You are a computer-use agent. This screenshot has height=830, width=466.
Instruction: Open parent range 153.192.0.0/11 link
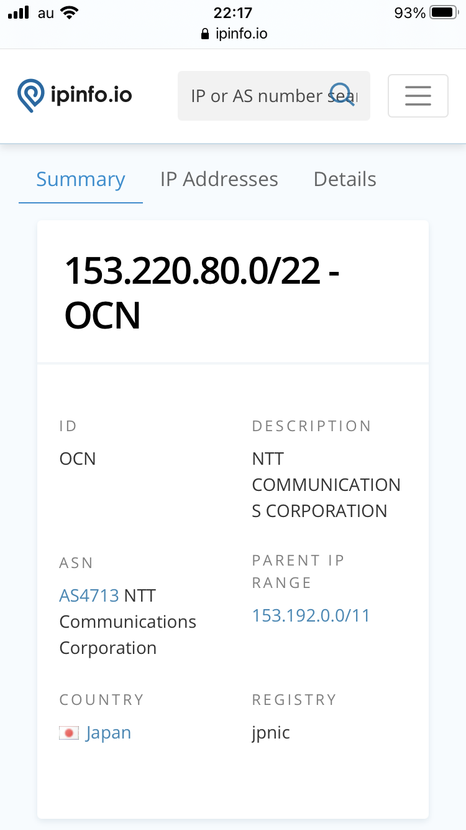tap(311, 615)
